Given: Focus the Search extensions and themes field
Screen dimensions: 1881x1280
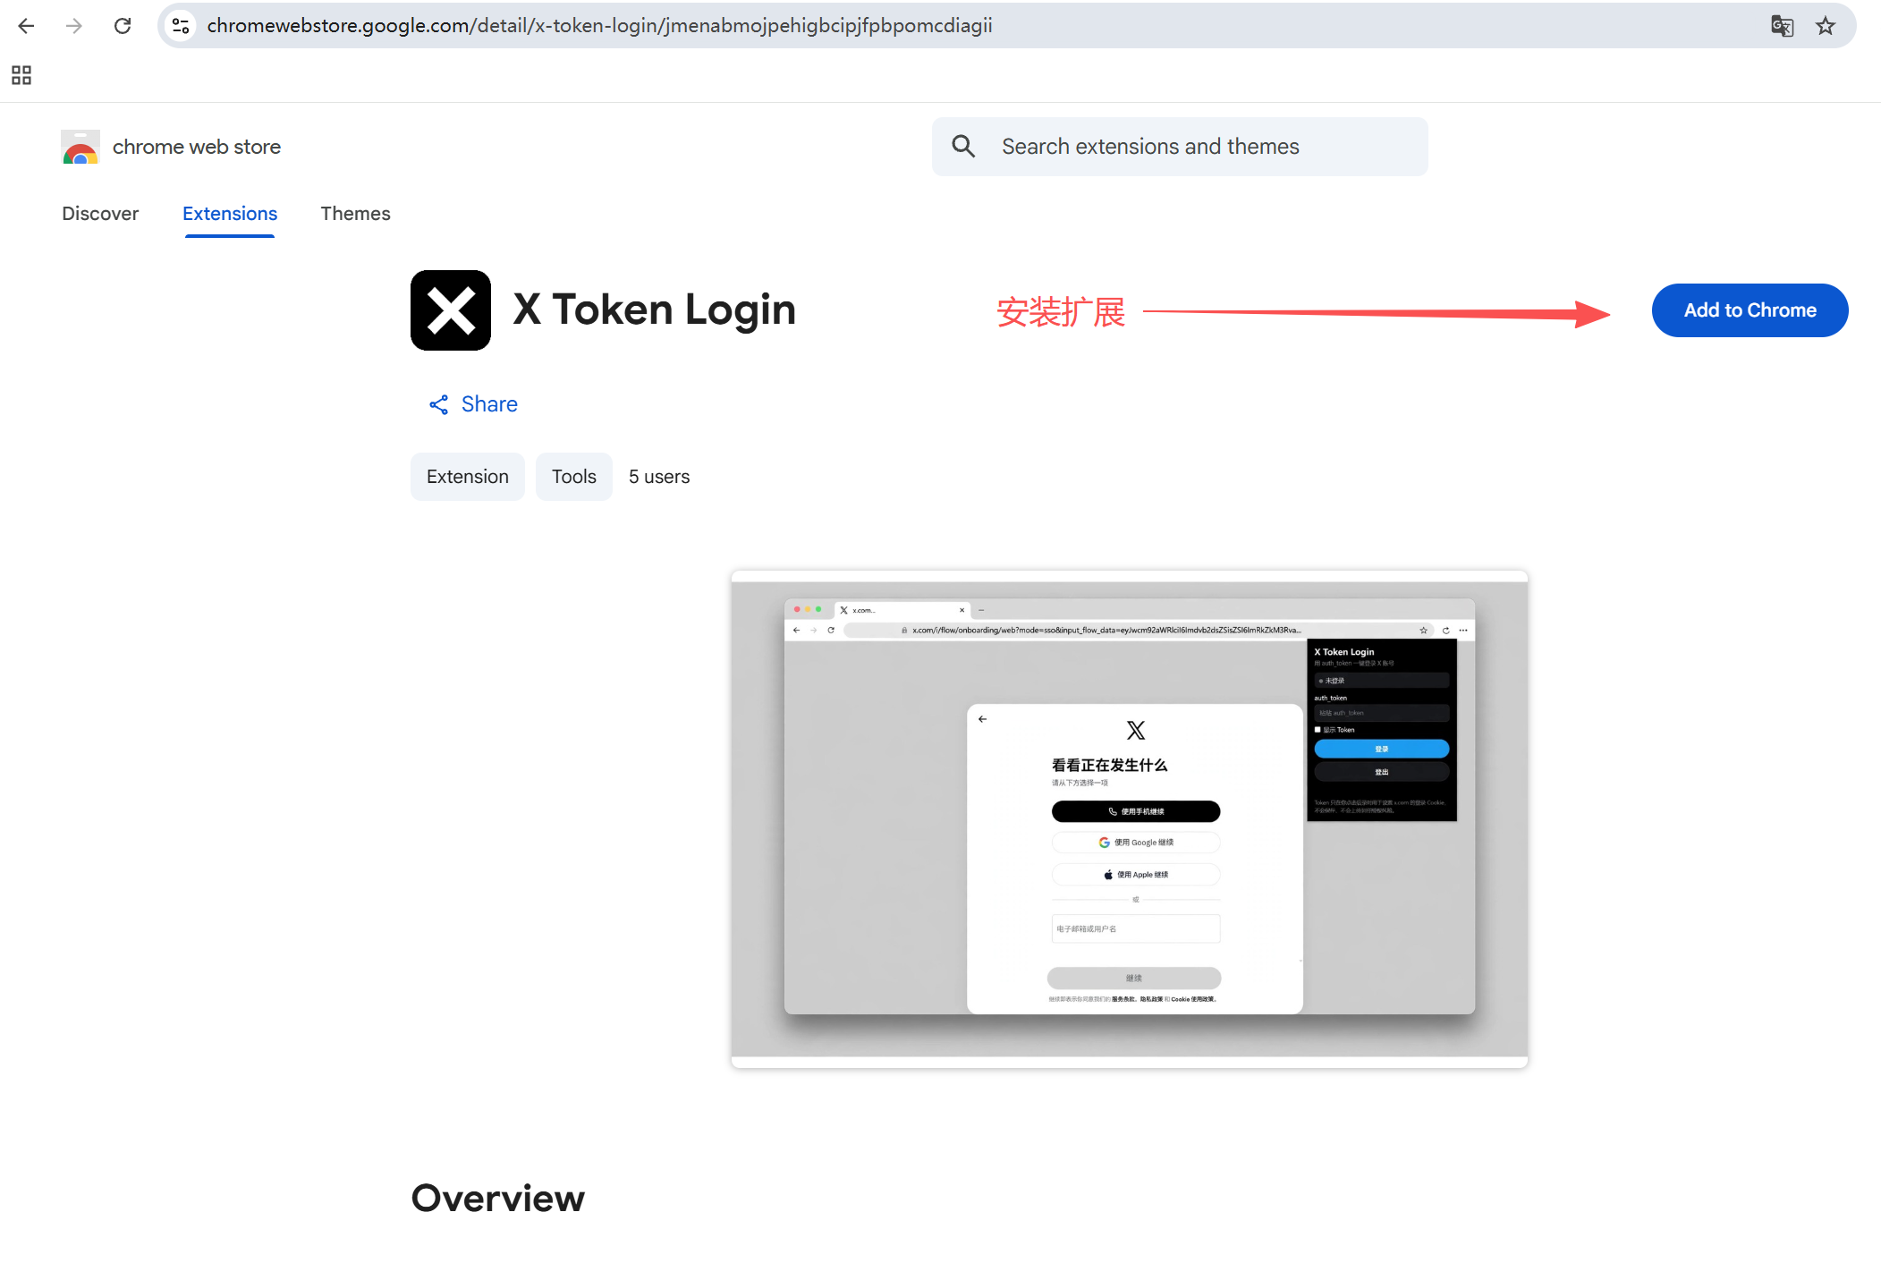Looking at the screenshot, I should click(1180, 147).
